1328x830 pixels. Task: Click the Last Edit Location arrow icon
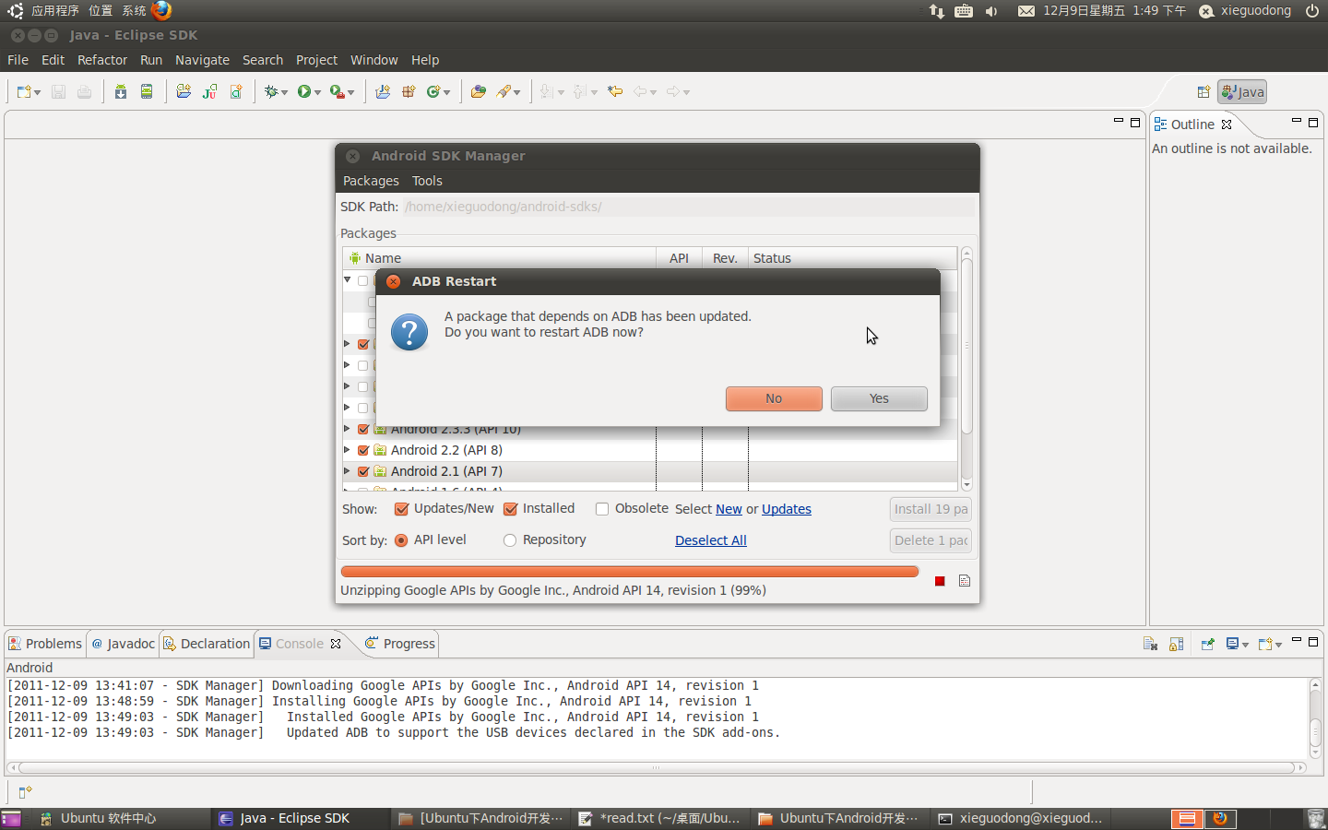(x=615, y=91)
